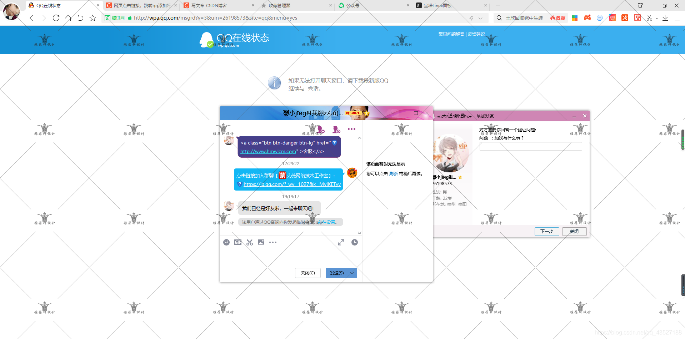685x339 pixels.
Task: Click the chat scissors screenshot icon
Action: point(250,242)
